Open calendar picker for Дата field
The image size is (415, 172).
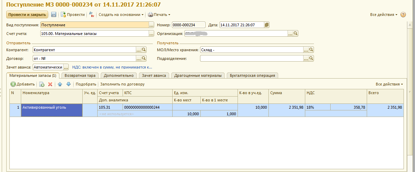click(267, 25)
